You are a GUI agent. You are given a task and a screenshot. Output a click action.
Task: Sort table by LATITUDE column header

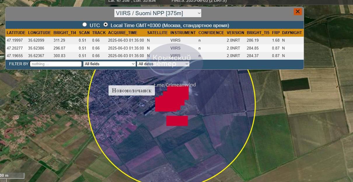coord(16,33)
